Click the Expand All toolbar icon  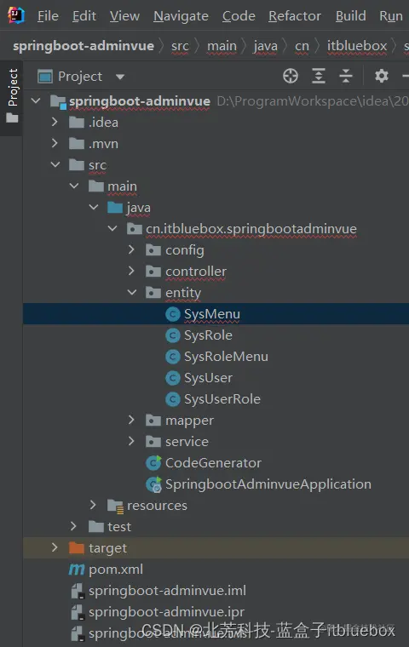(x=318, y=76)
